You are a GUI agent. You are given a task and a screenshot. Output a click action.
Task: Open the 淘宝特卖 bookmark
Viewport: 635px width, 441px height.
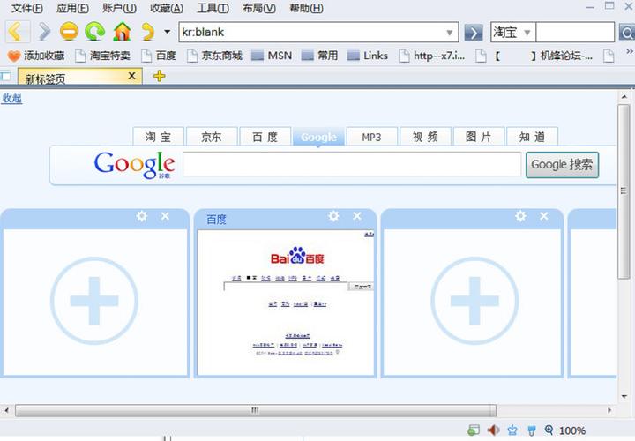[x=103, y=56]
